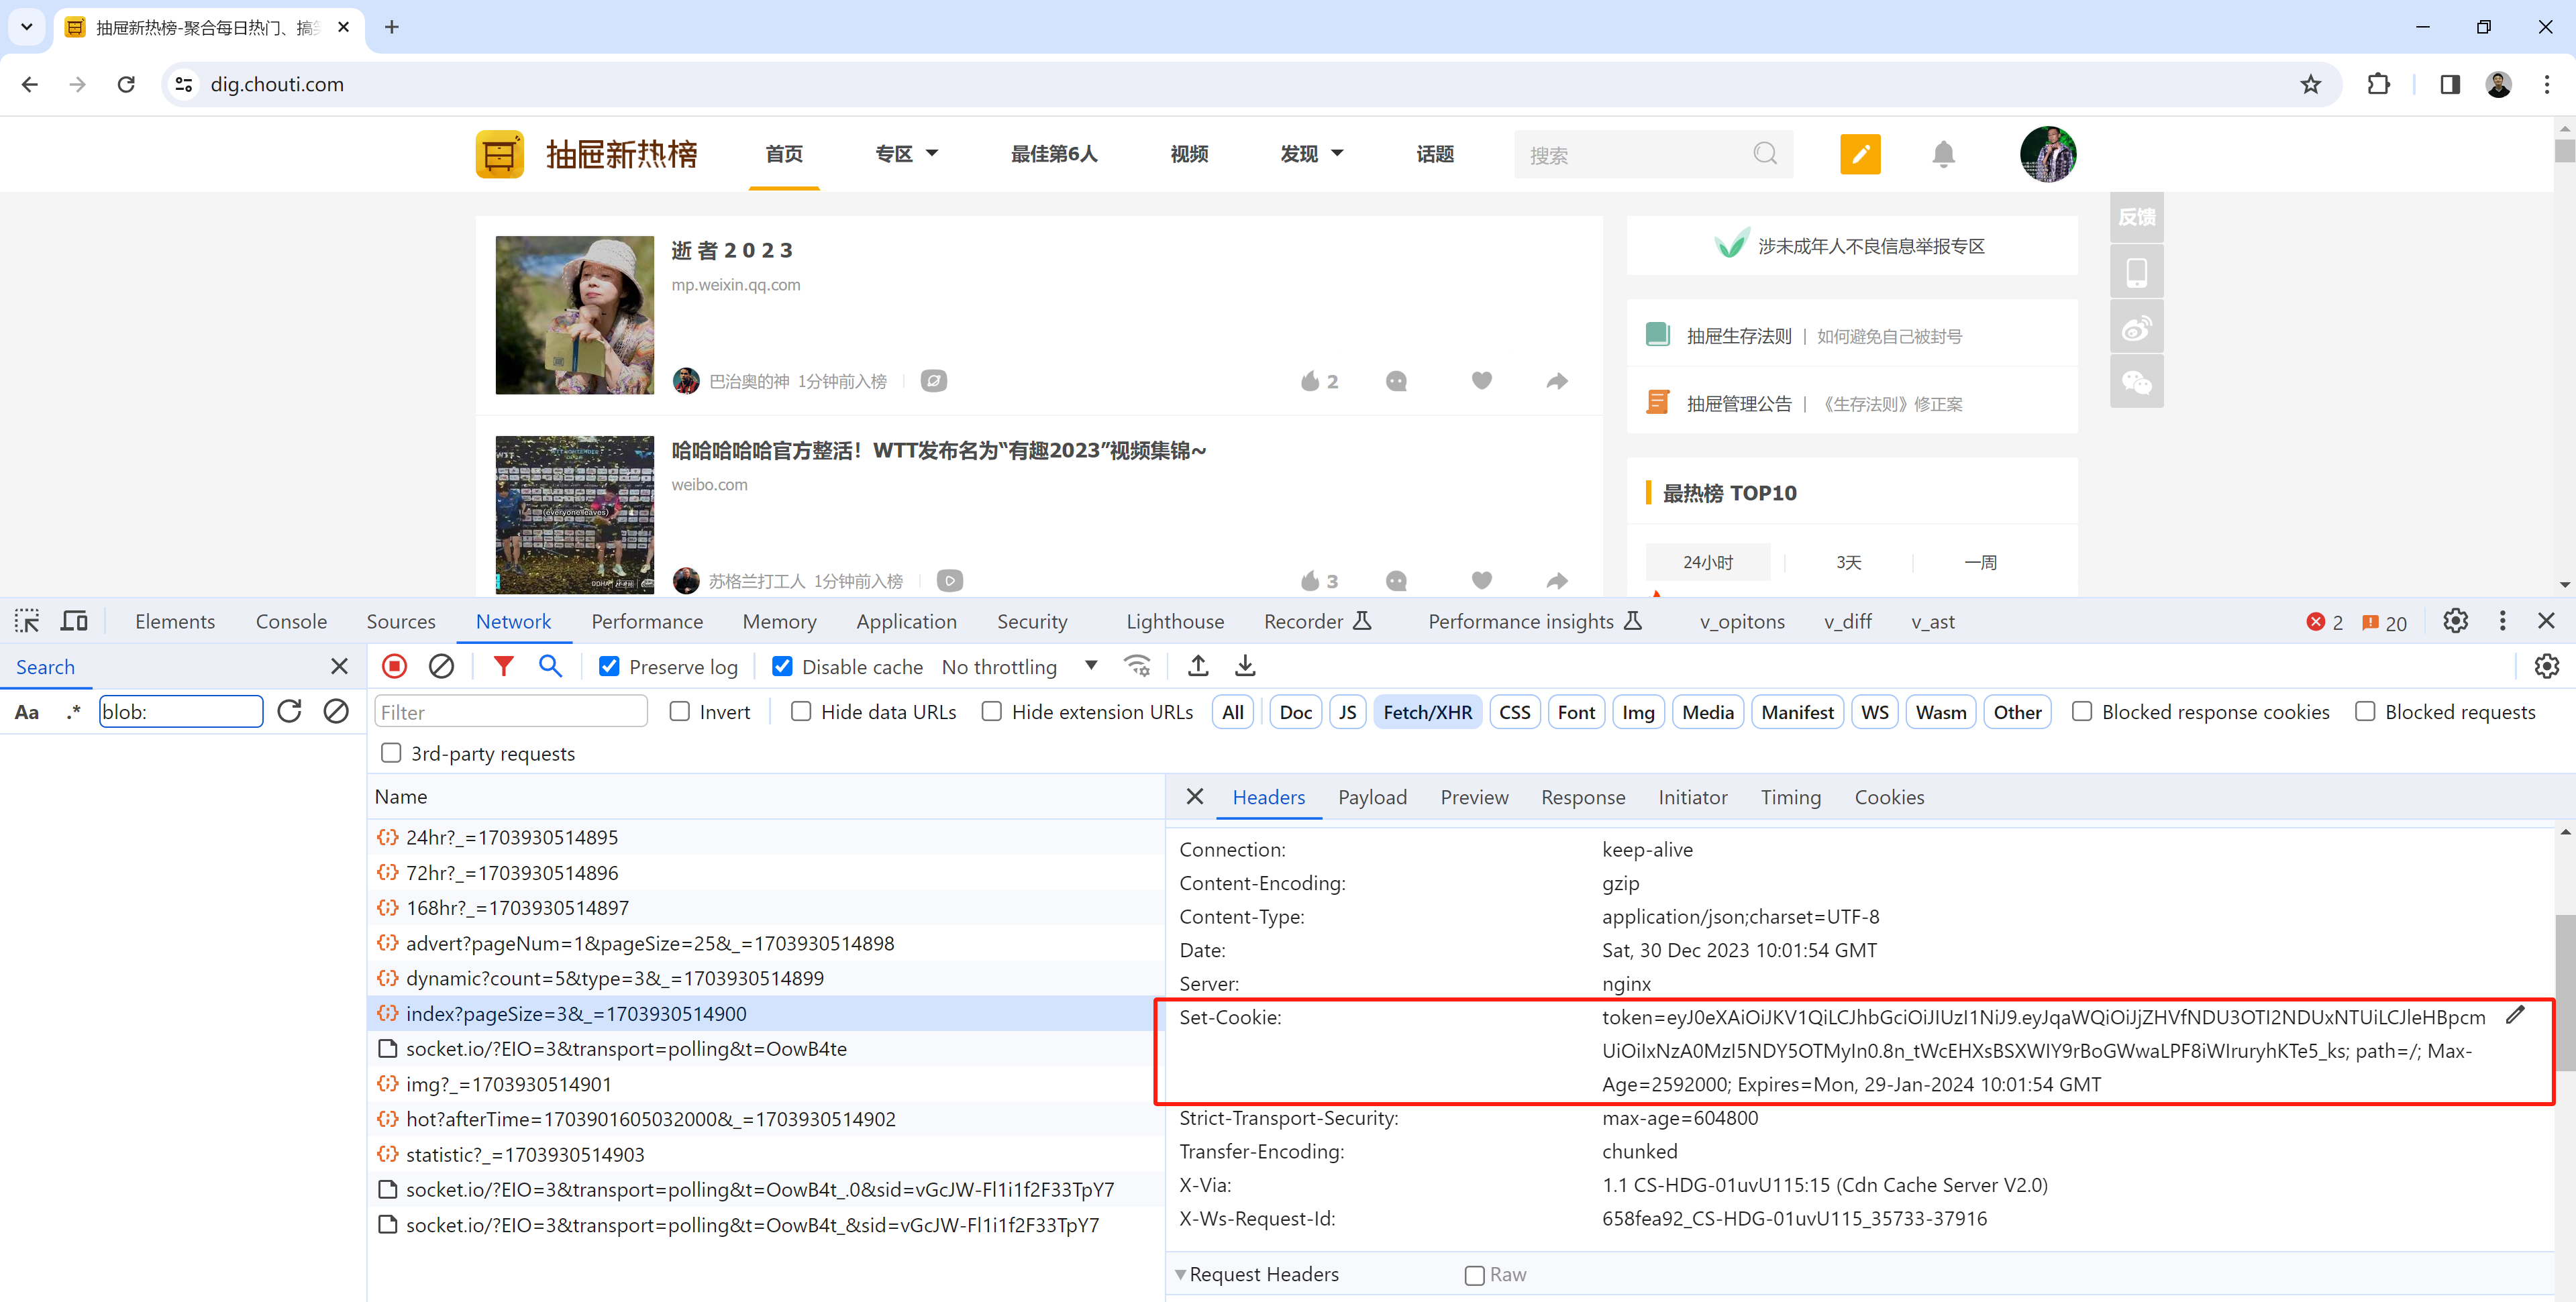
Task: Expand the 发现 dropdown menu
Action: click(1311, 154)
